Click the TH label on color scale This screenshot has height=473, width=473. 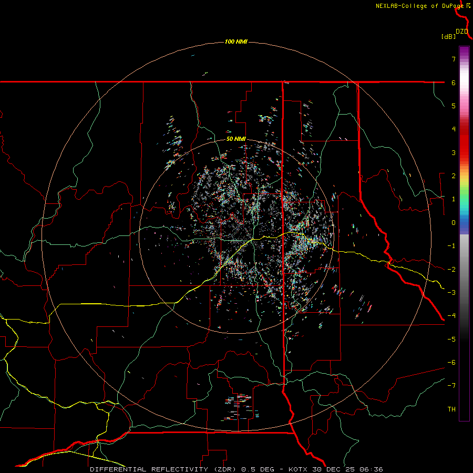click(x=451, y=409)
